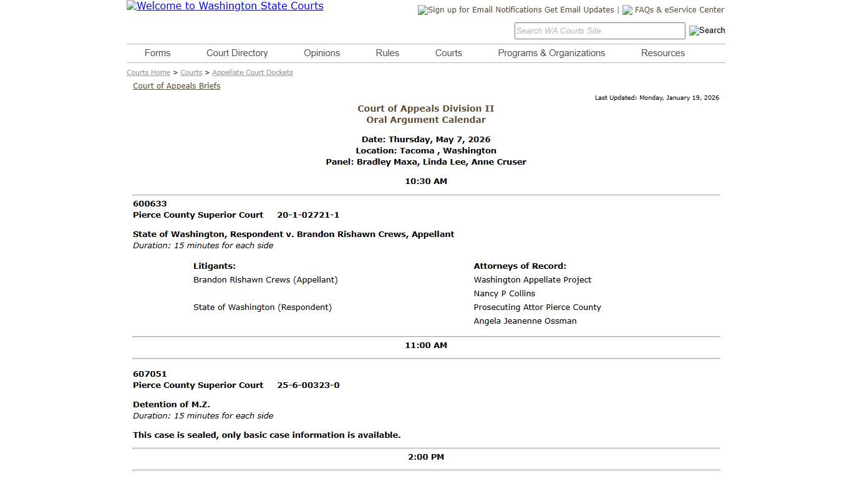The image size is (852, 479).
Task: Open the Court of Appeals Briefs link
Action: [177, 85]
